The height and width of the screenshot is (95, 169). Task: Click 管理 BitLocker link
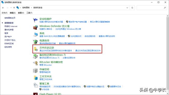(x=46, y=65)
